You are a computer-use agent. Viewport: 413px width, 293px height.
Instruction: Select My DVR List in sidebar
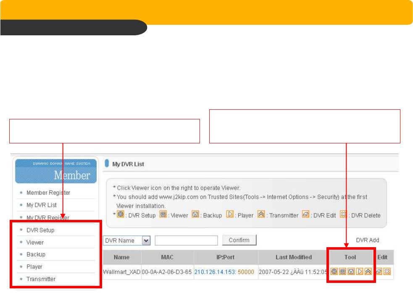point(41,205)
